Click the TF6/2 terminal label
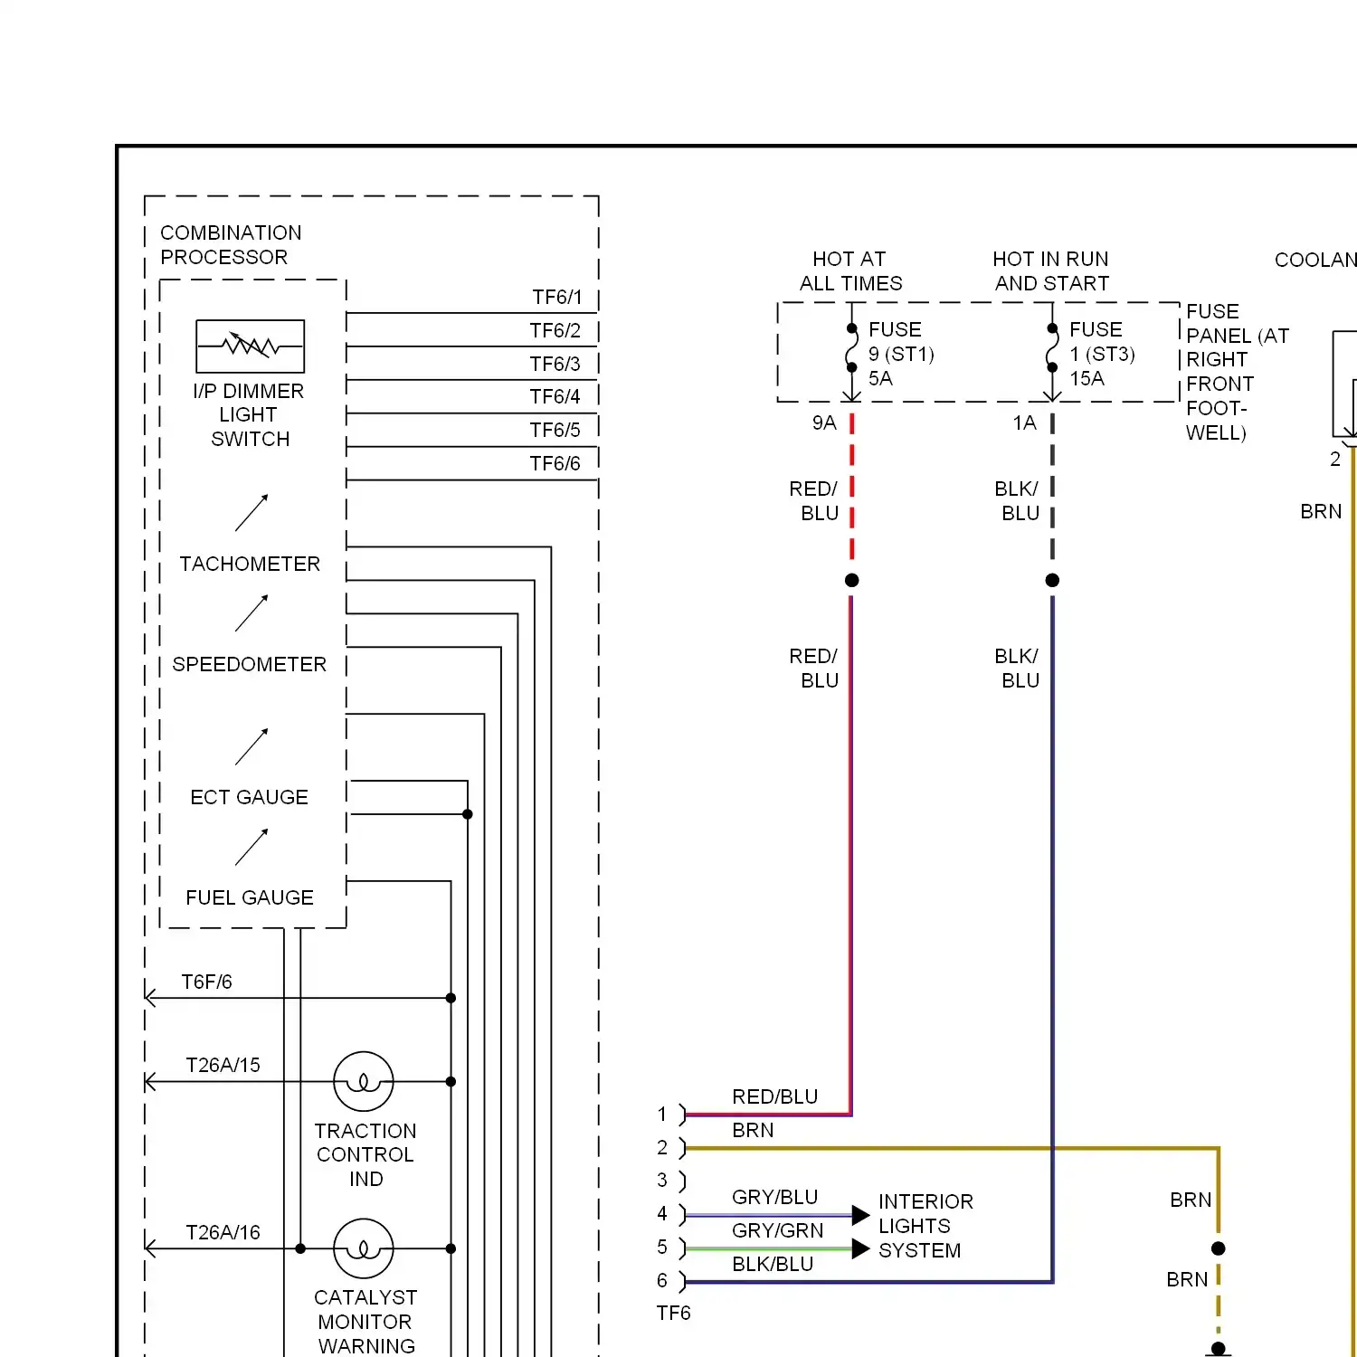 [x=555, y=330]
